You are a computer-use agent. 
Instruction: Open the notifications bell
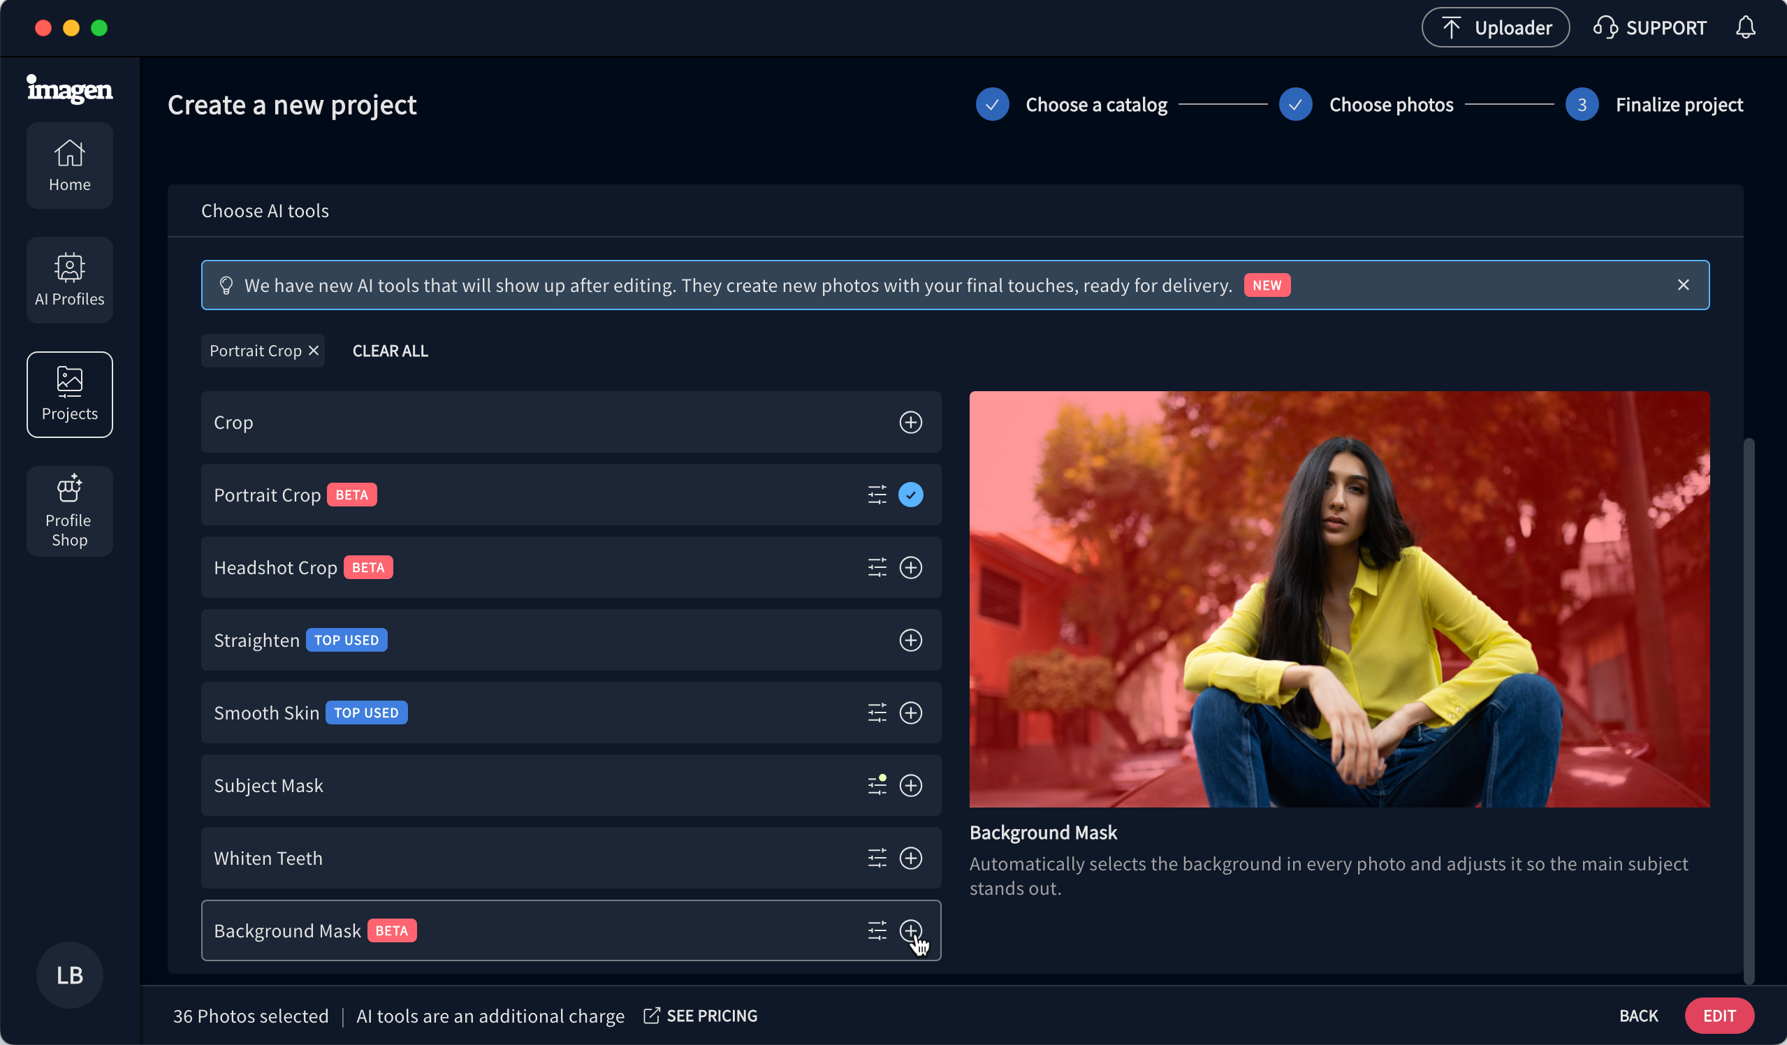[1745, 28]
